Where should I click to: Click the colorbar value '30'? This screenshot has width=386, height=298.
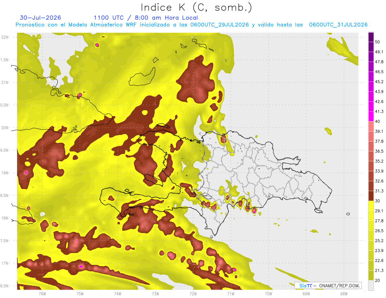[378, 201]
